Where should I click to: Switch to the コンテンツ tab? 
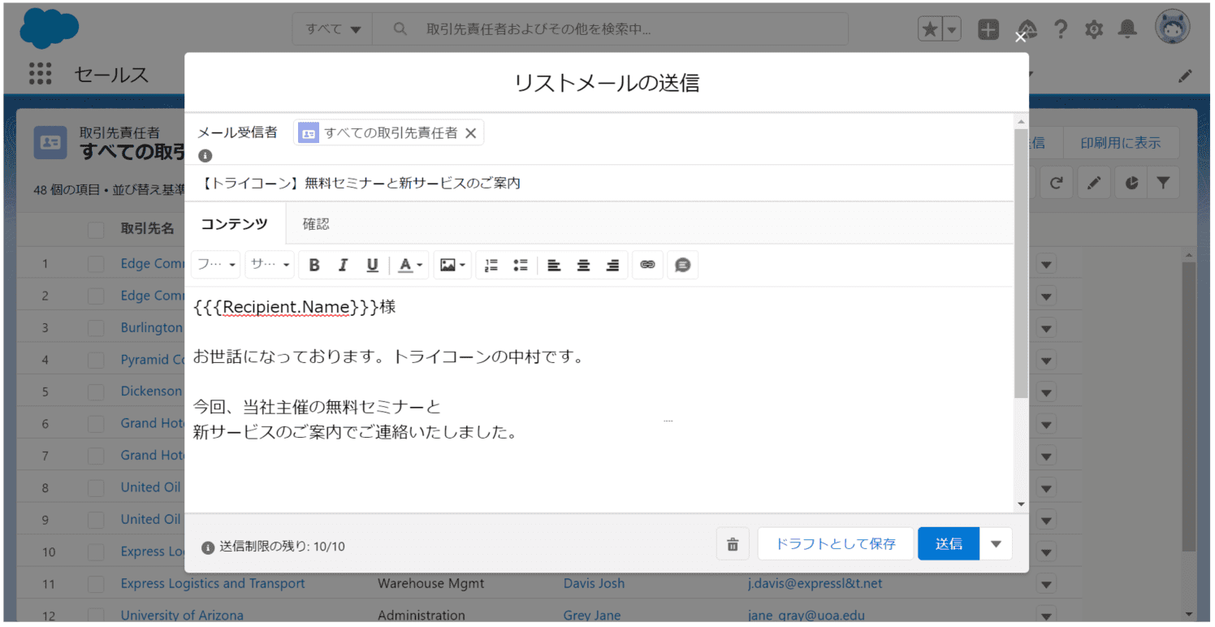[234, 224]
